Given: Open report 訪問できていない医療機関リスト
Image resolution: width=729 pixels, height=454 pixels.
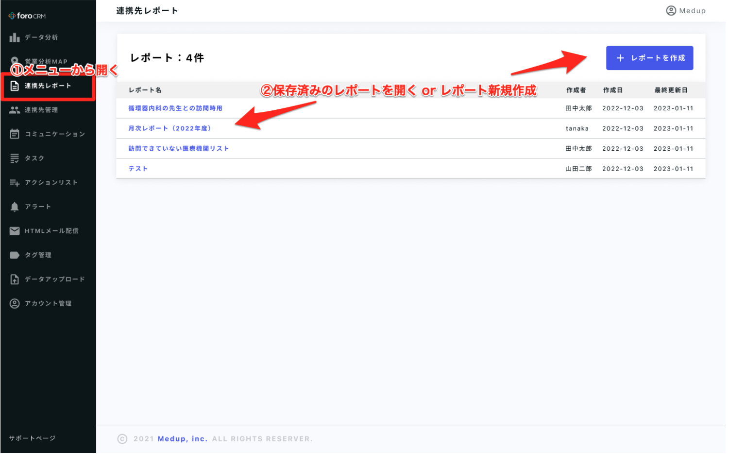Looking at the screenshot, I should pyautogui.click(x=179, y=149).
